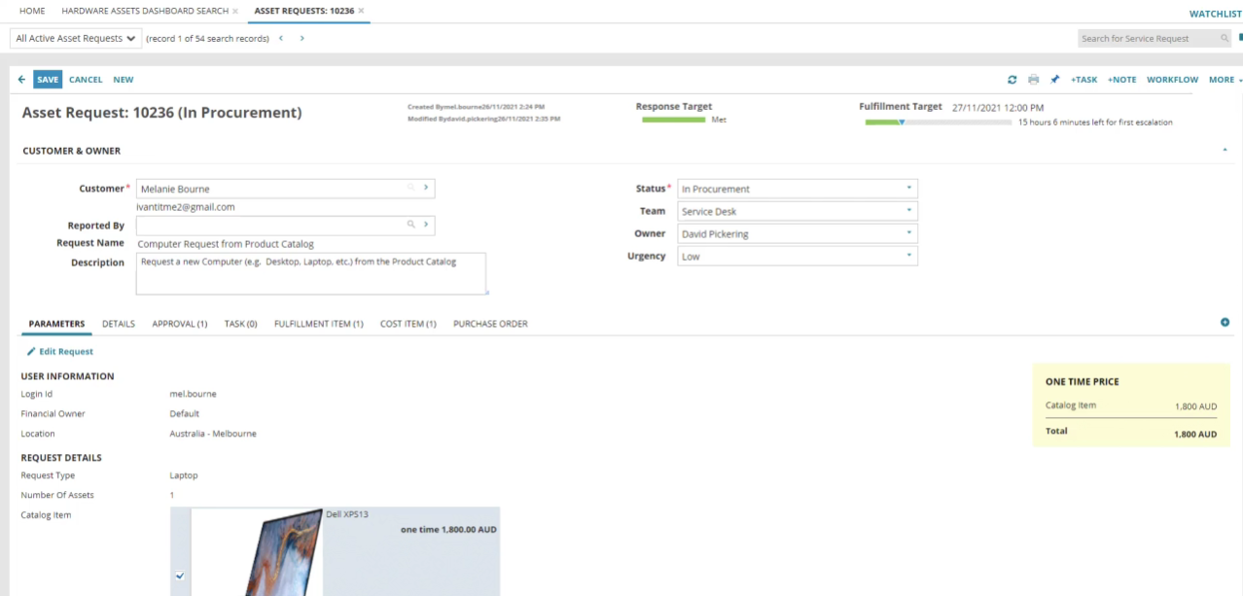The height and width of the screenshot is (596, 1243).
Task: Click the search icon in Customer field
Action: pyautogui.click(x=410, y=189)
